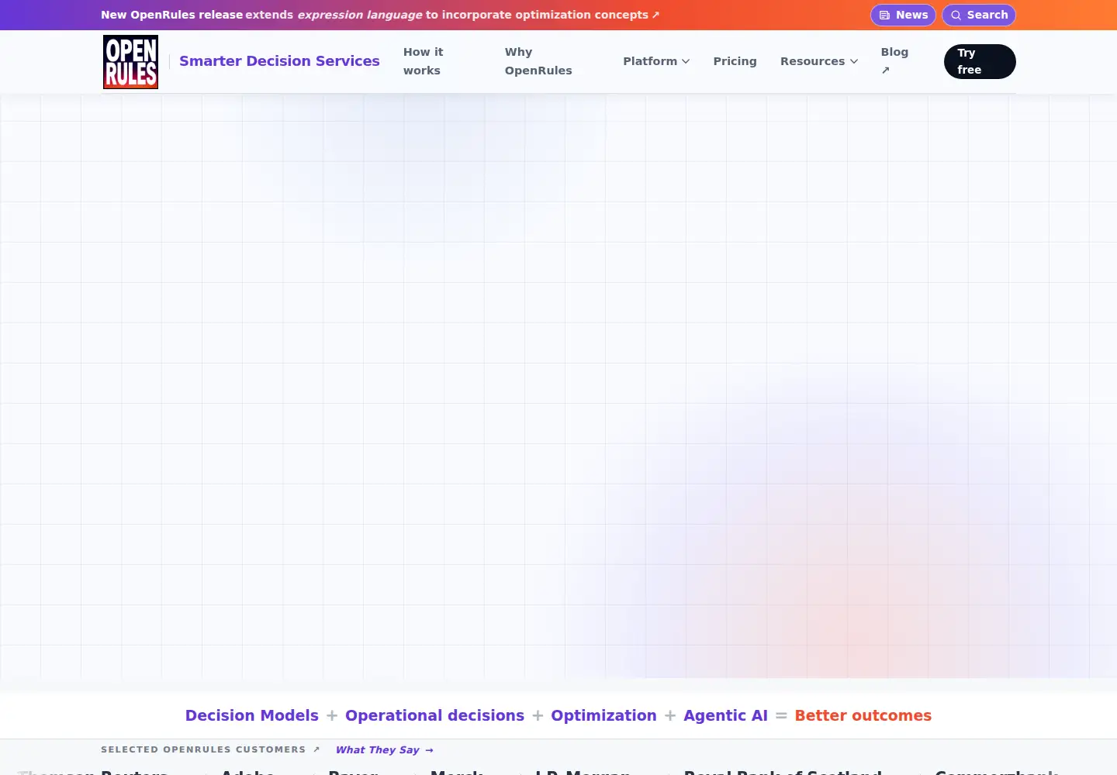Expand the Resources dropdown menu
Image resolution: width=1117 pixels, height=775 pixels.
819,61
